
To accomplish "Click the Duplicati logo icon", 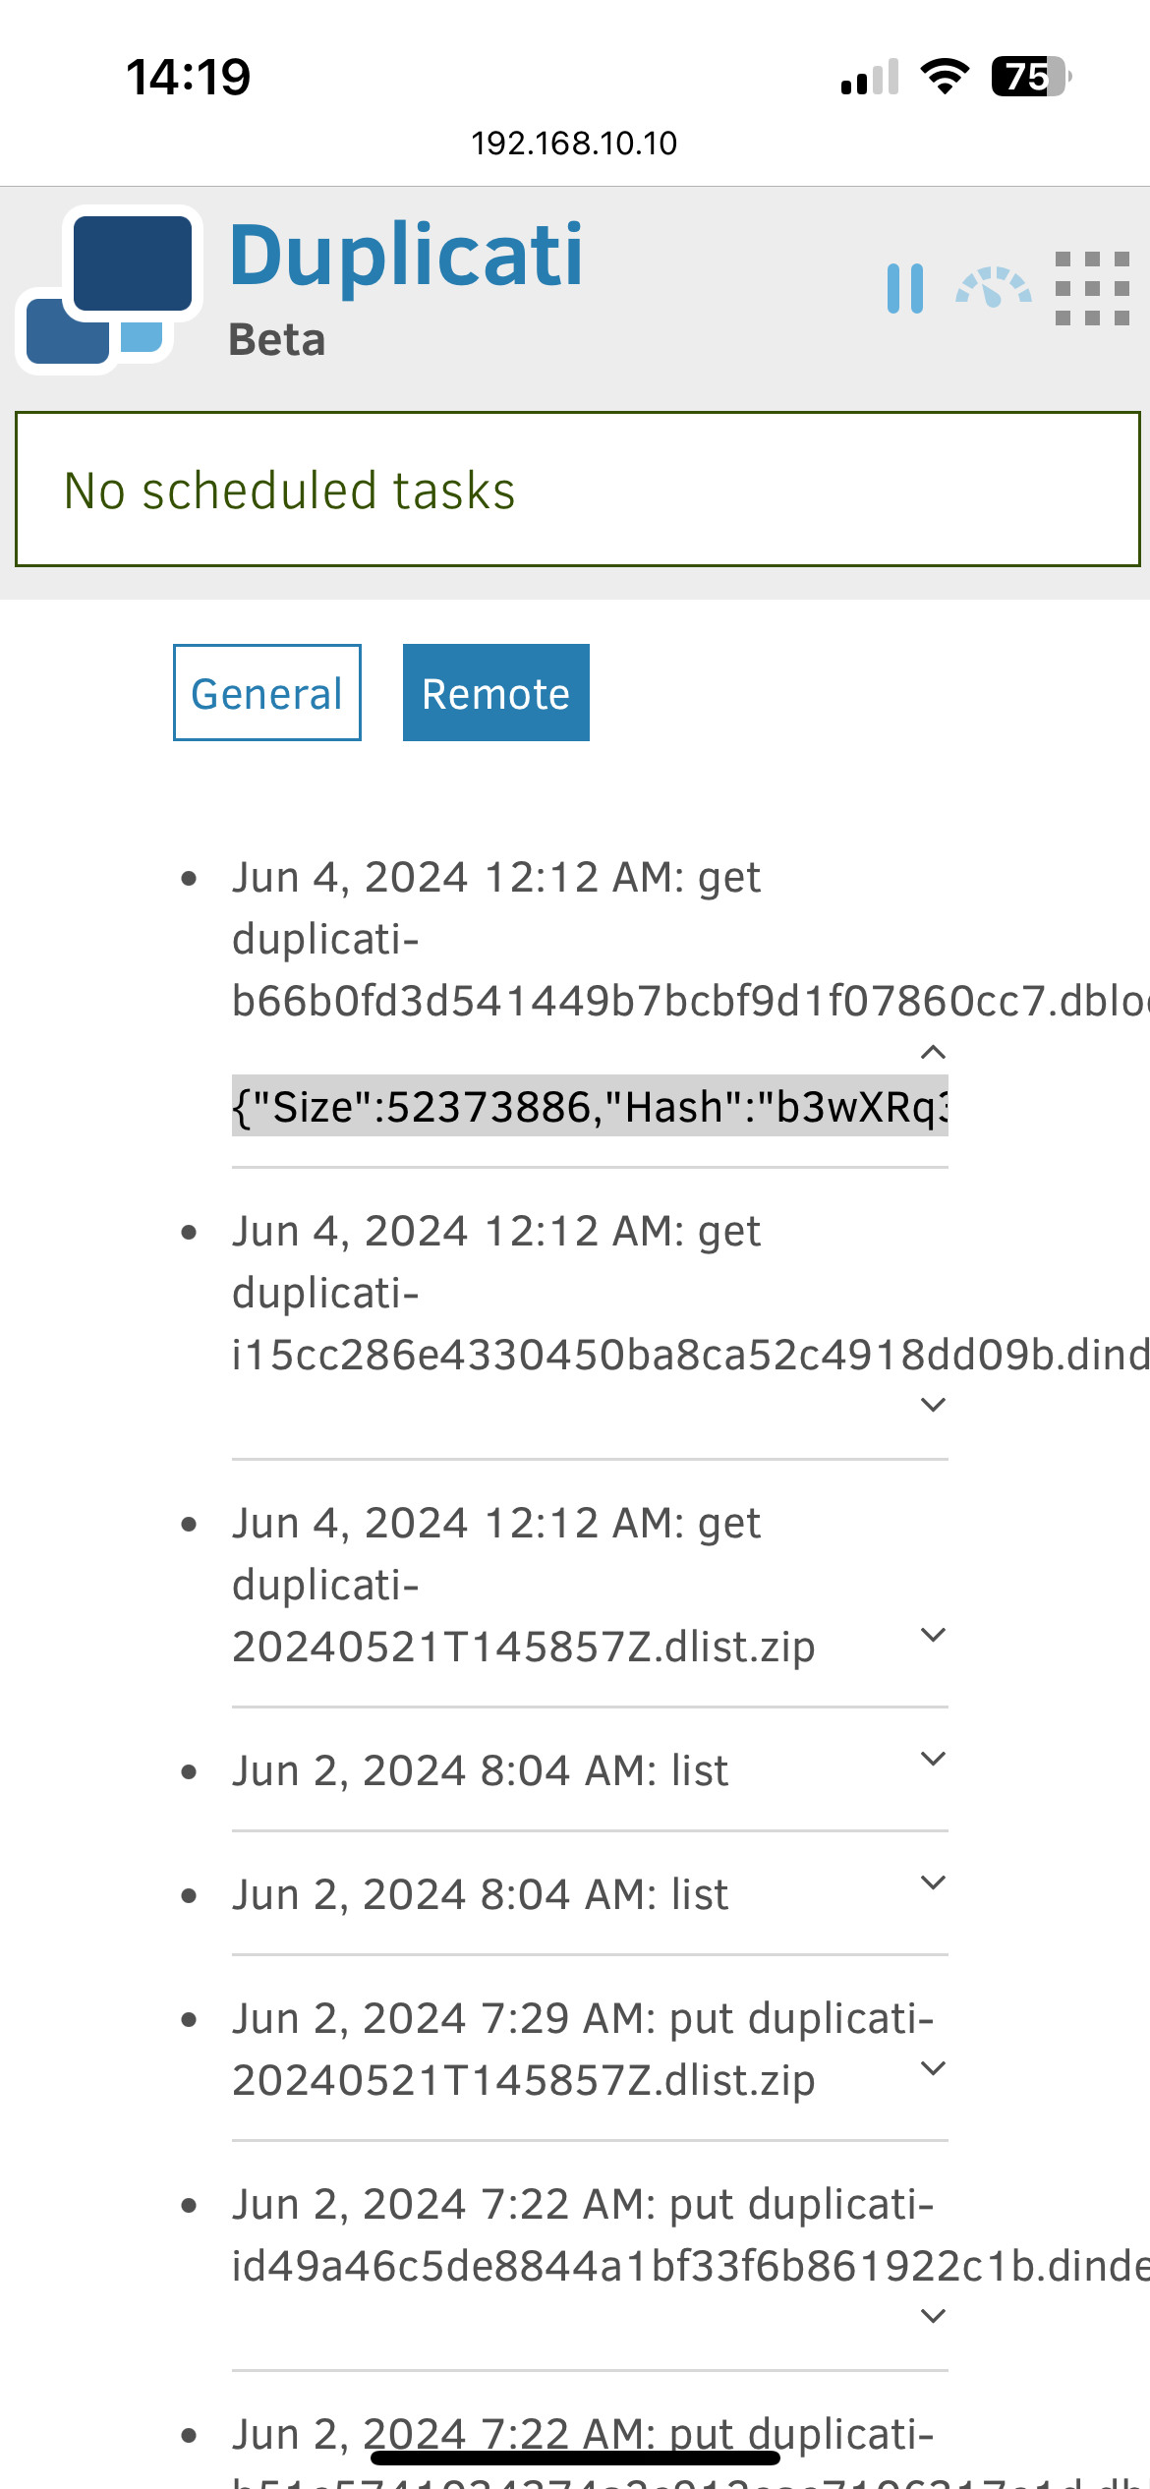I will coord(109,291).
